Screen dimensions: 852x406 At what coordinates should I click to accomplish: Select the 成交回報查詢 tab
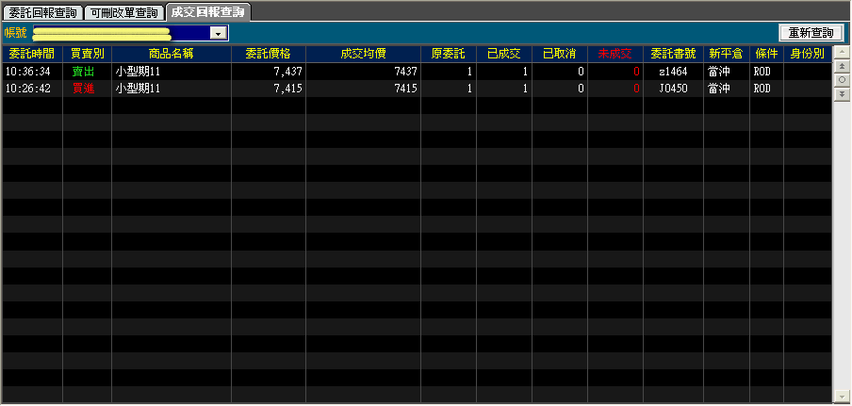coord(207,11)
